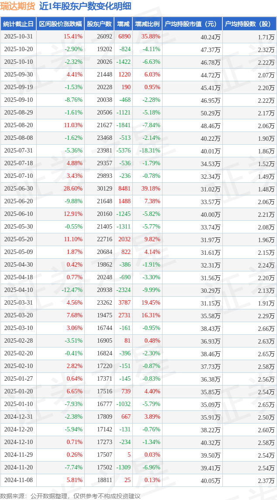
Task: Select the 统计截止日 column header
Action: [x=18, y=24]
